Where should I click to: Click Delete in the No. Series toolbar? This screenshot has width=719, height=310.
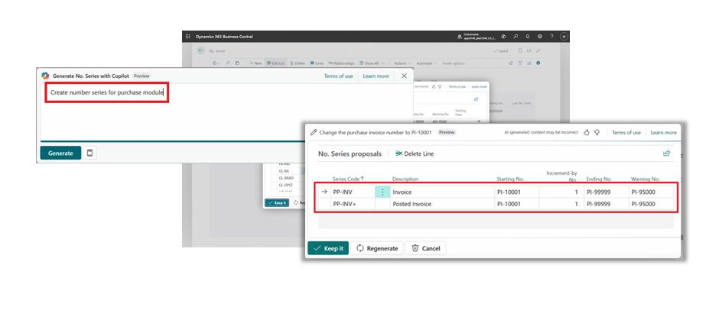click(297, 63)
